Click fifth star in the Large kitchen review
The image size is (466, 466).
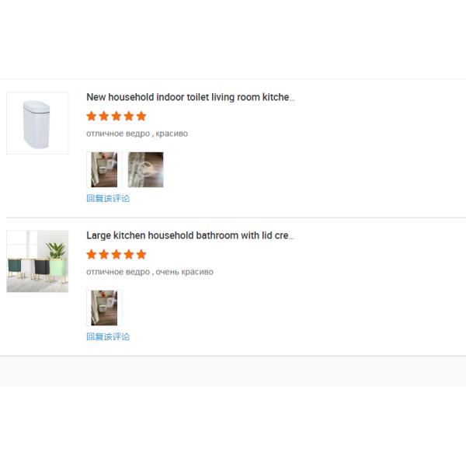point(141,255)
